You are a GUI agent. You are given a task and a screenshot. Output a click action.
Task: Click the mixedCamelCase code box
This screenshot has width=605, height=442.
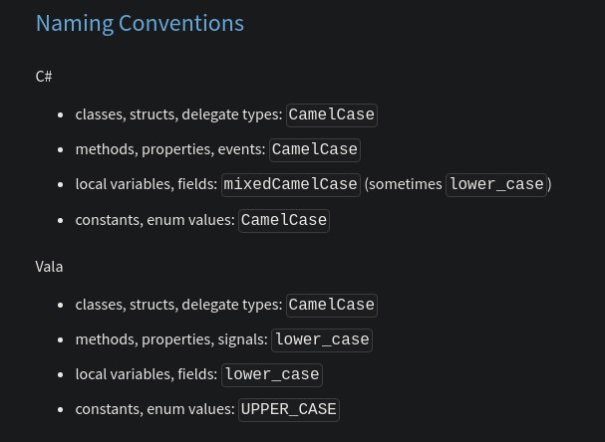click(x=291, y=184)
